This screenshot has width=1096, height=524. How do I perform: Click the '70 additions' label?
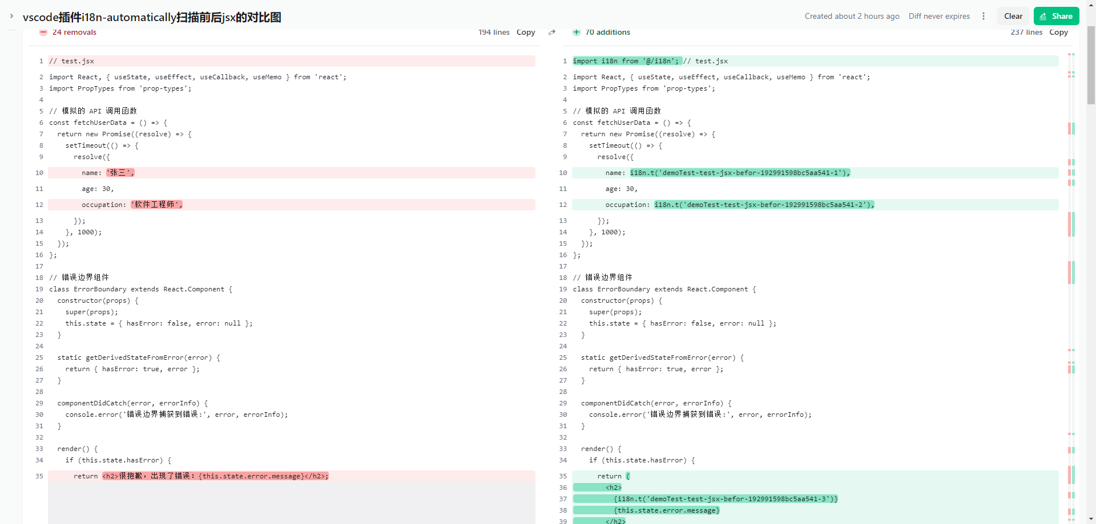click(x=608, y=33)
